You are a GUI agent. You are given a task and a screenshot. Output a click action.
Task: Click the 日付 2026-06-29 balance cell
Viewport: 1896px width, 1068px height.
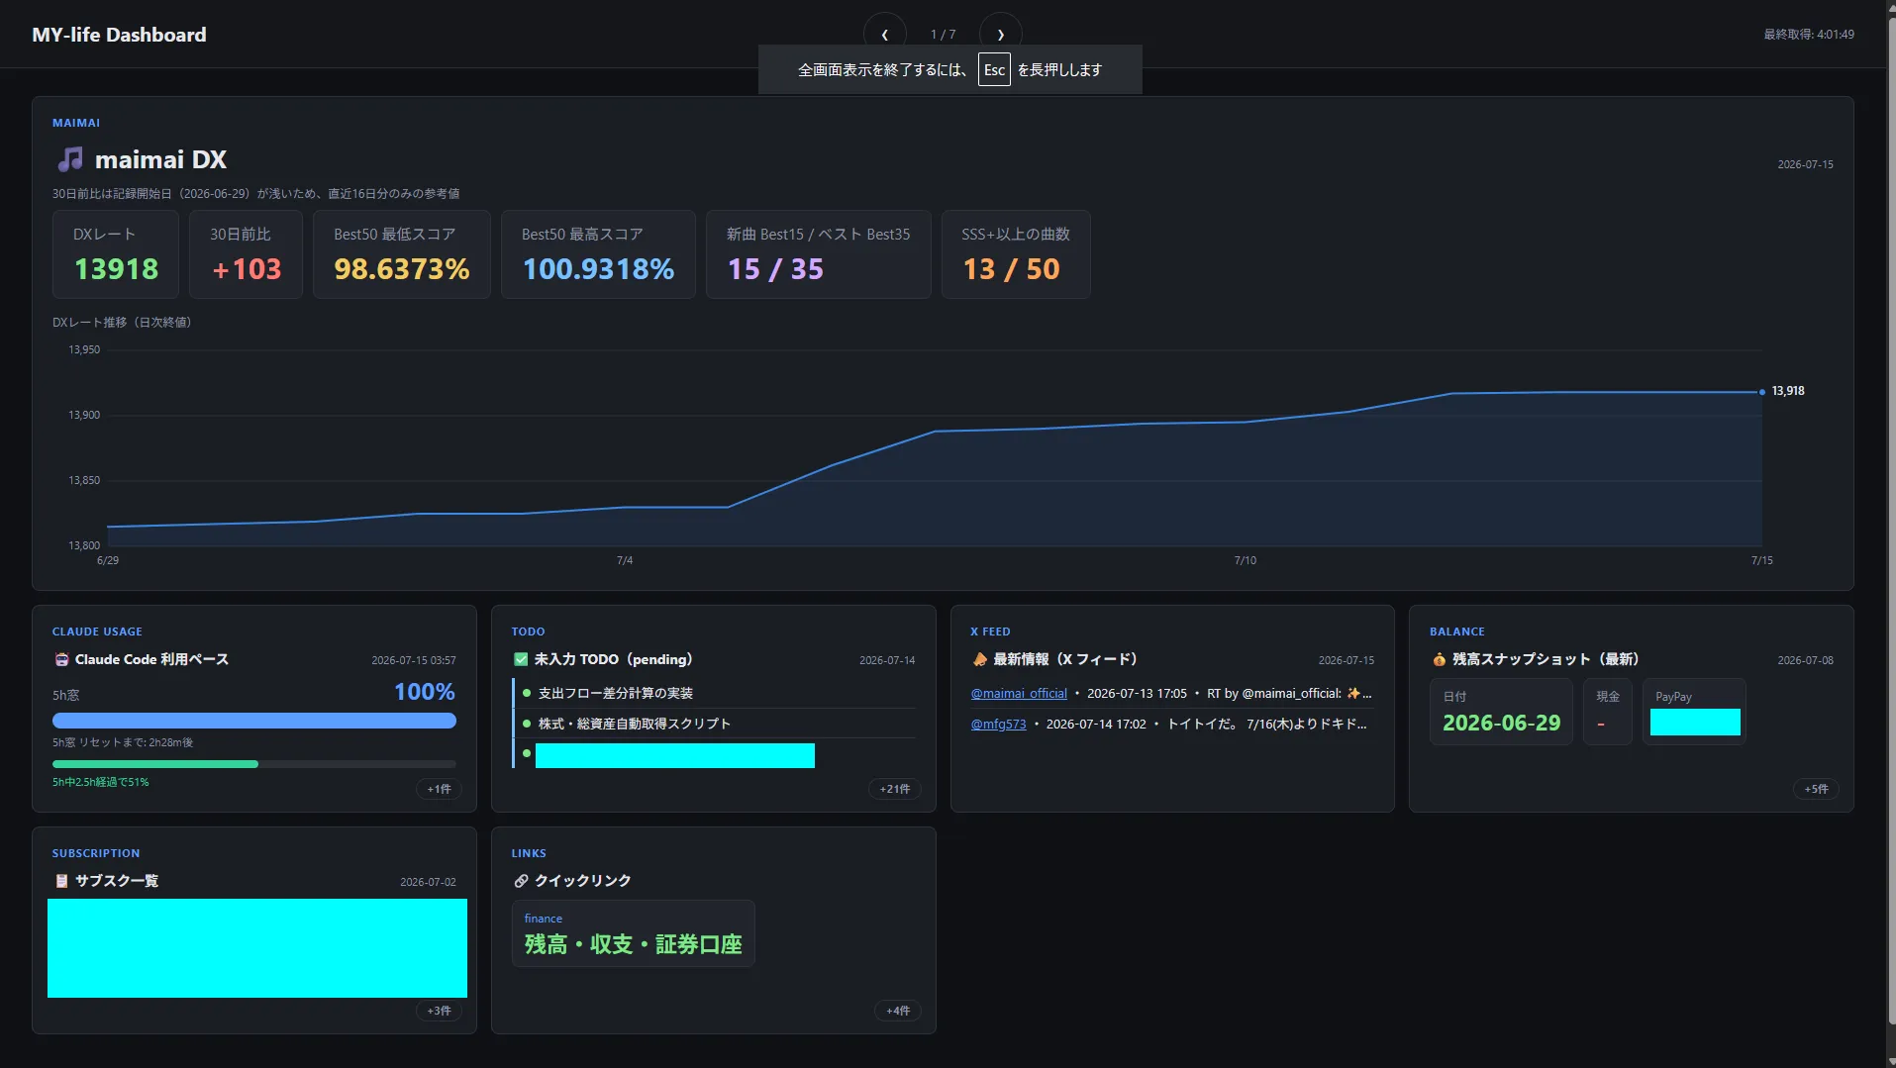[1501, 712]
